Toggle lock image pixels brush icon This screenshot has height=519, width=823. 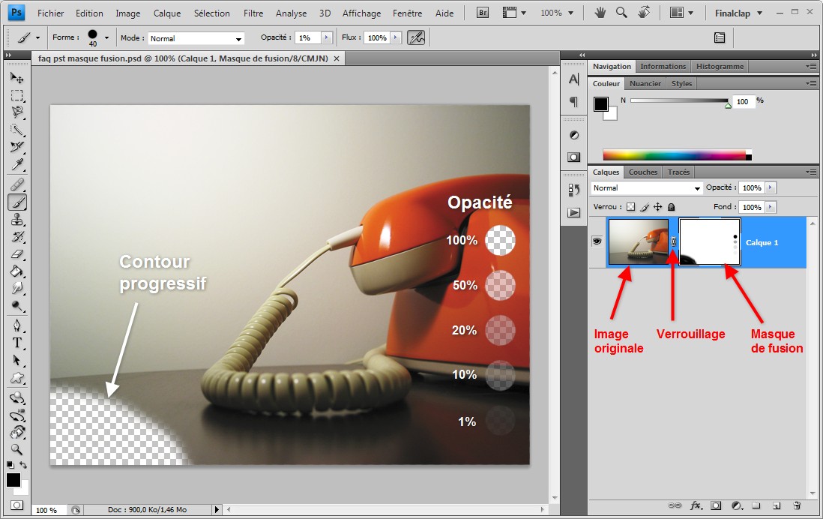[x=645, y=207]
